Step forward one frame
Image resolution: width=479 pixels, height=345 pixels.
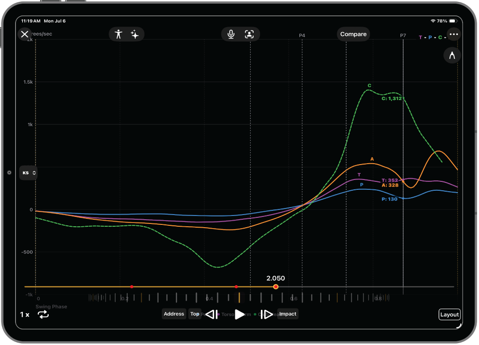coord(267,315)
